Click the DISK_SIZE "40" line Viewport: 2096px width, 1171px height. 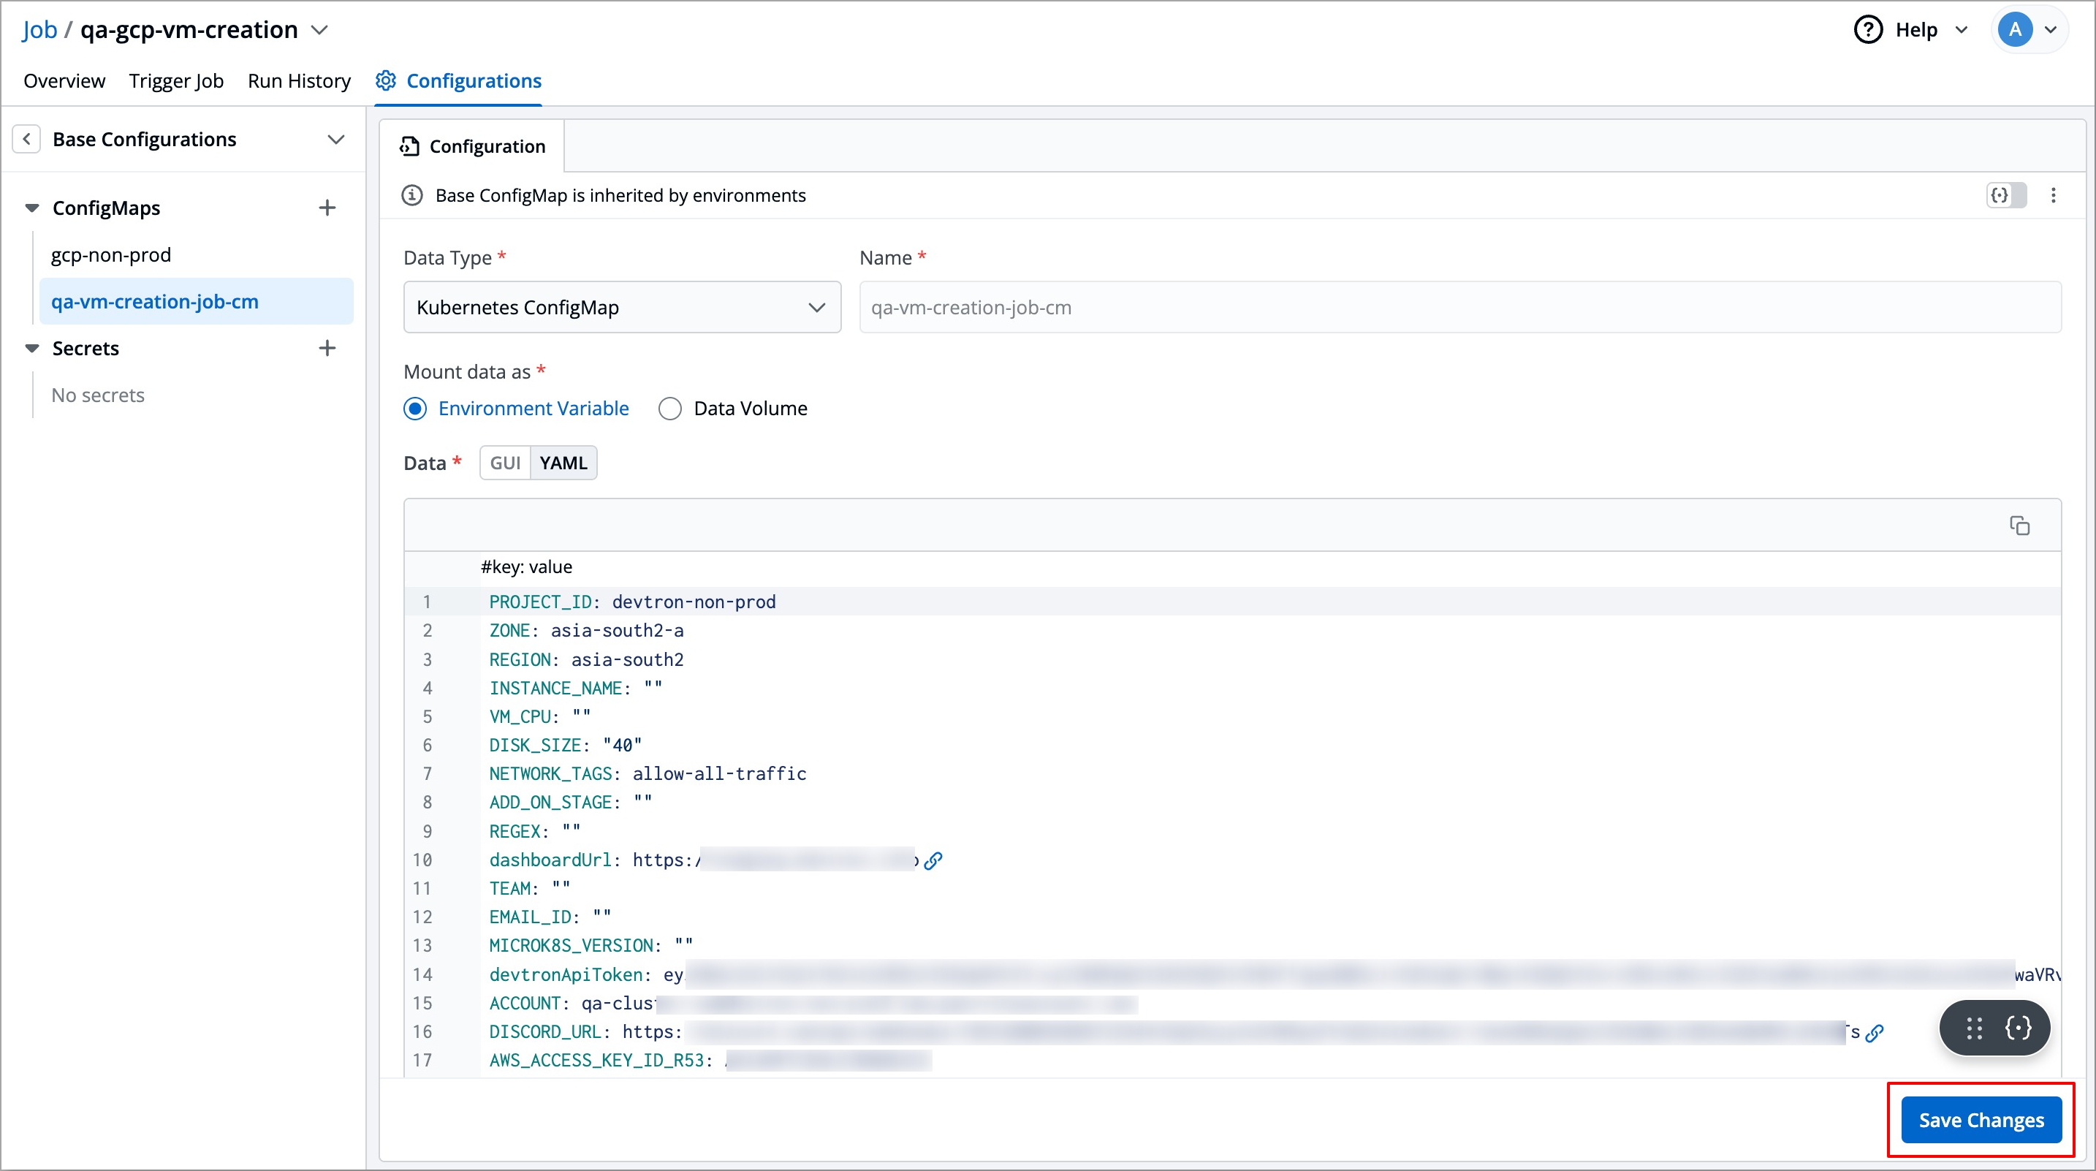tap(566, 746)
